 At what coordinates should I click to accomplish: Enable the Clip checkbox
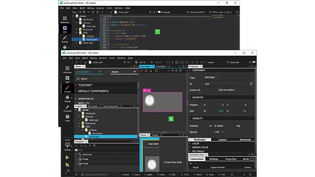pos(232,126)
